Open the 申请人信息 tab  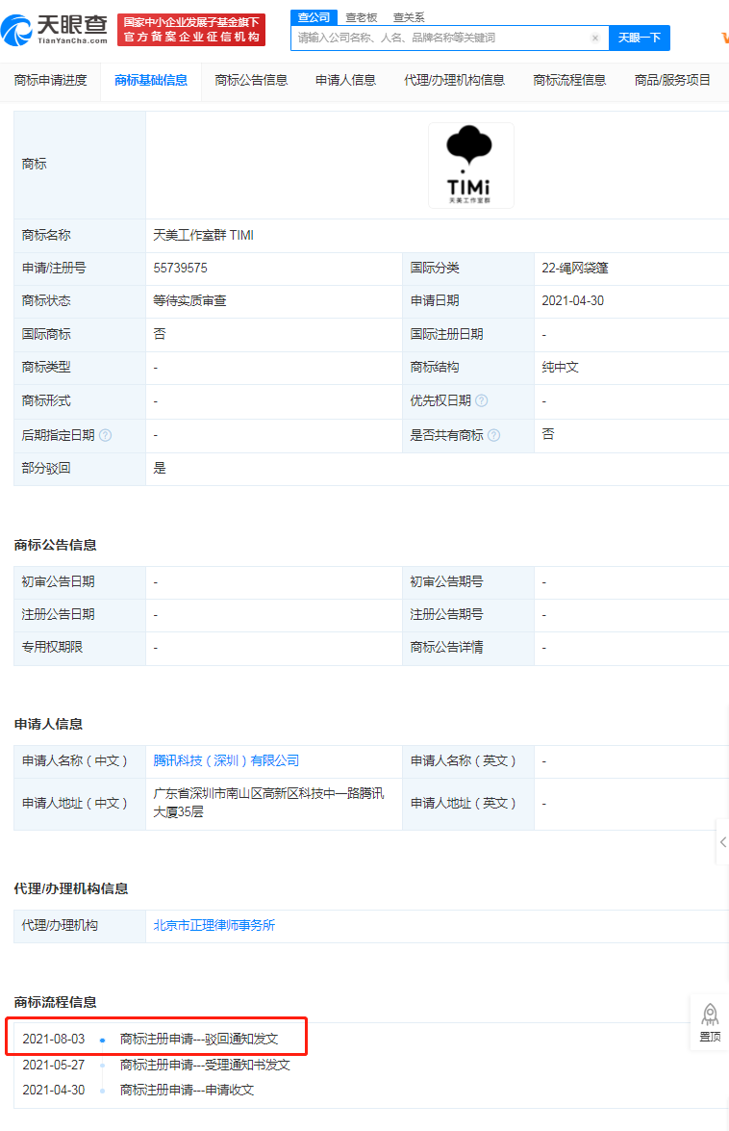pos(346,80)
